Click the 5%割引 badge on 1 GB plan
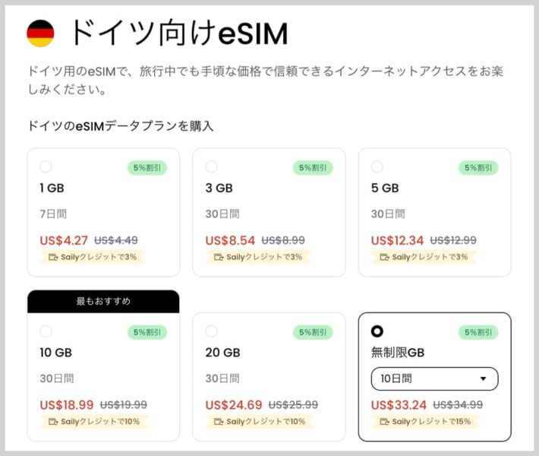Image resolution: width=539 pixels, height=456 pixels. coord(147,167)
